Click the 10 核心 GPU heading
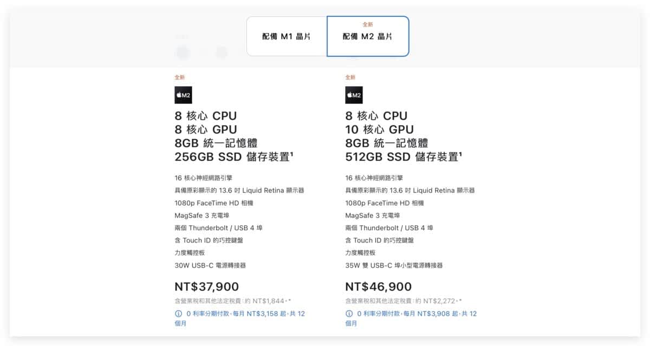Viewport: 650px width, 346px height. click(379, 129)
